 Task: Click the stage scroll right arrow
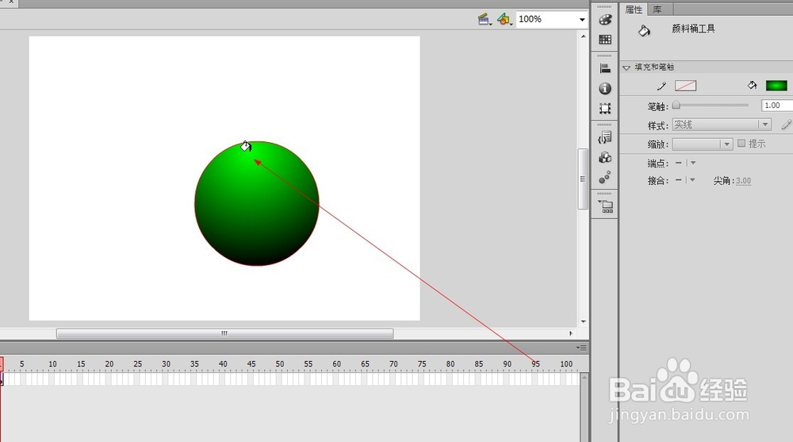point(570,333)
